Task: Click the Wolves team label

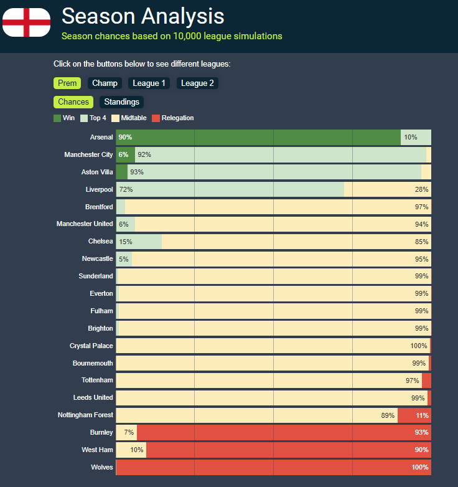Action: tap(101, 467)
